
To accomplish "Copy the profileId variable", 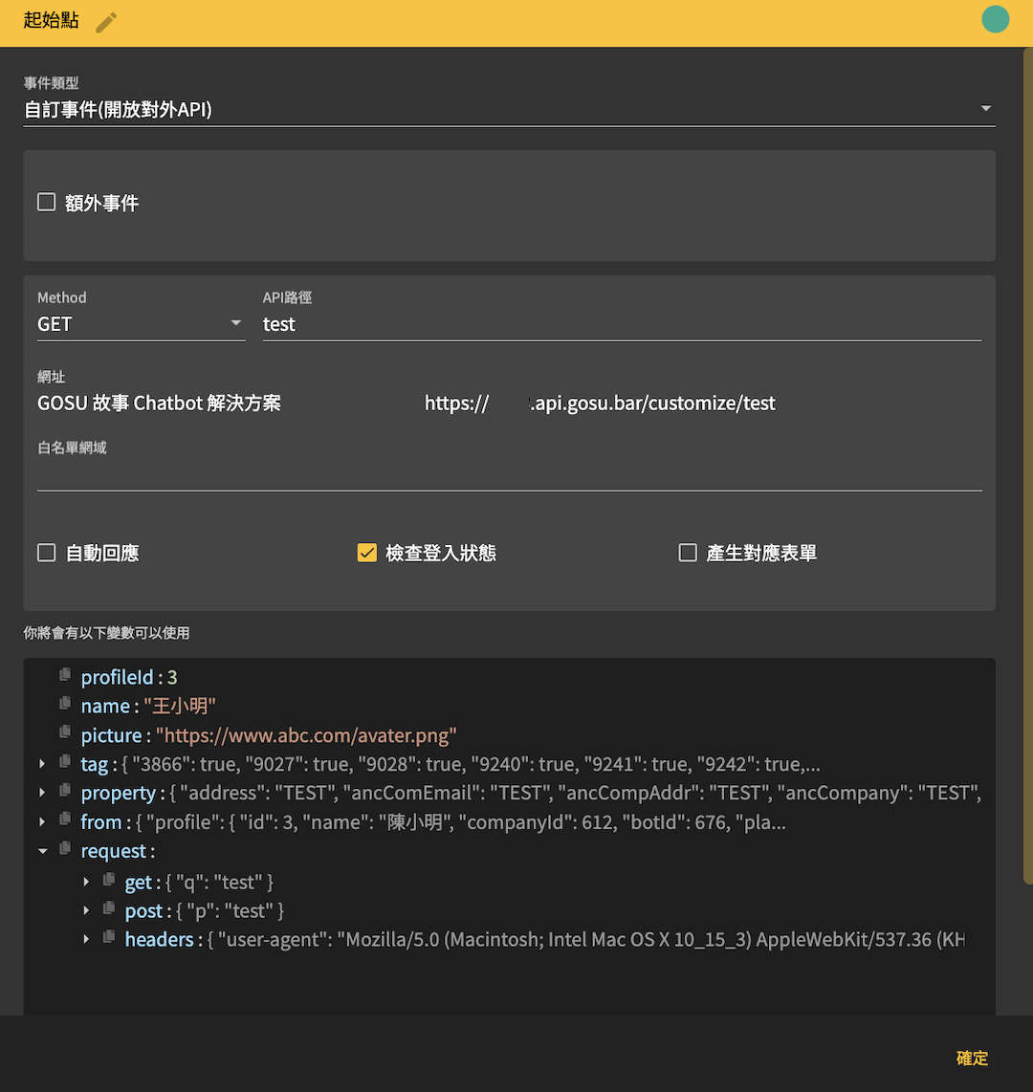I will coord(65,675).
